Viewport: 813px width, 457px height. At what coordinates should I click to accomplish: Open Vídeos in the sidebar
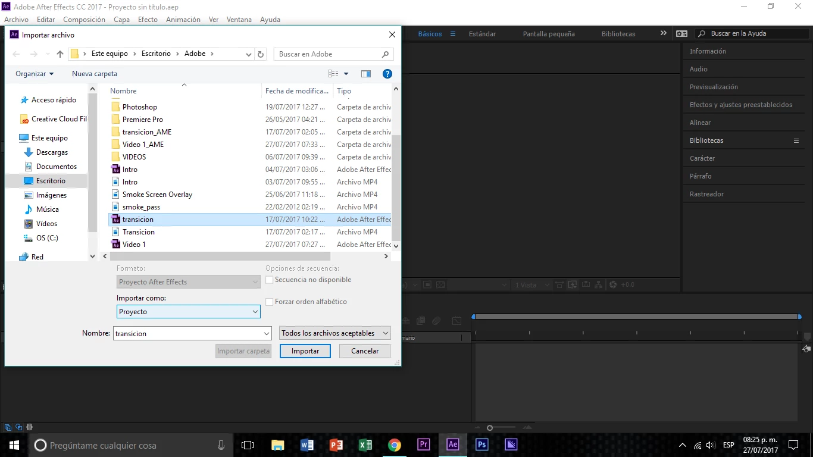[x=46, y=224]
